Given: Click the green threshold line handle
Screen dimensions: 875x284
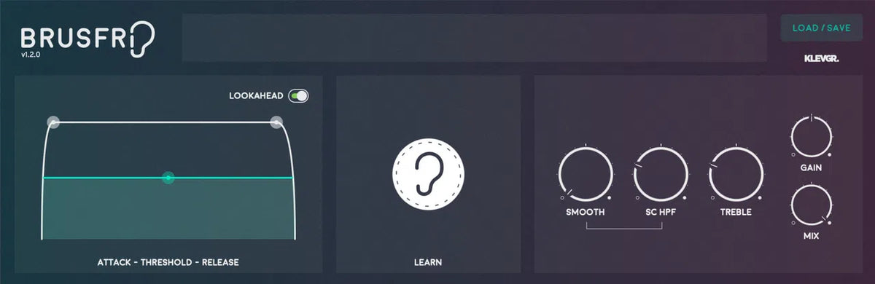Looking at the screenshot, I should pyautogui.click(x=168, y=177).
